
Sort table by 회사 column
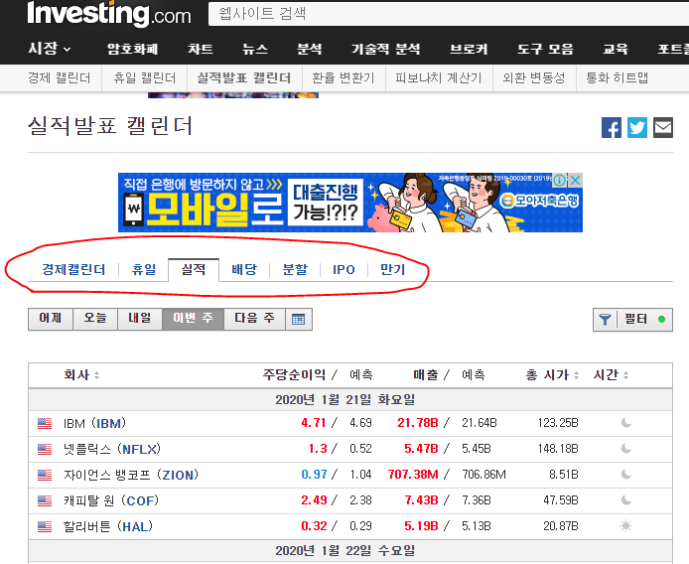(81, 375)
